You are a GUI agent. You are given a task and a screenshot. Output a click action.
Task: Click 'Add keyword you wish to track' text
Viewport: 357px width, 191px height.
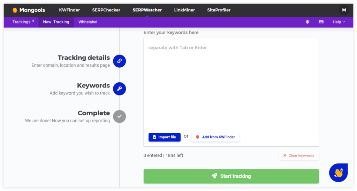coord(80,93)
